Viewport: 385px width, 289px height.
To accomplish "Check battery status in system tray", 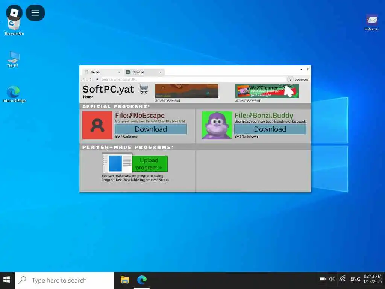I will (x=323, y=279).
